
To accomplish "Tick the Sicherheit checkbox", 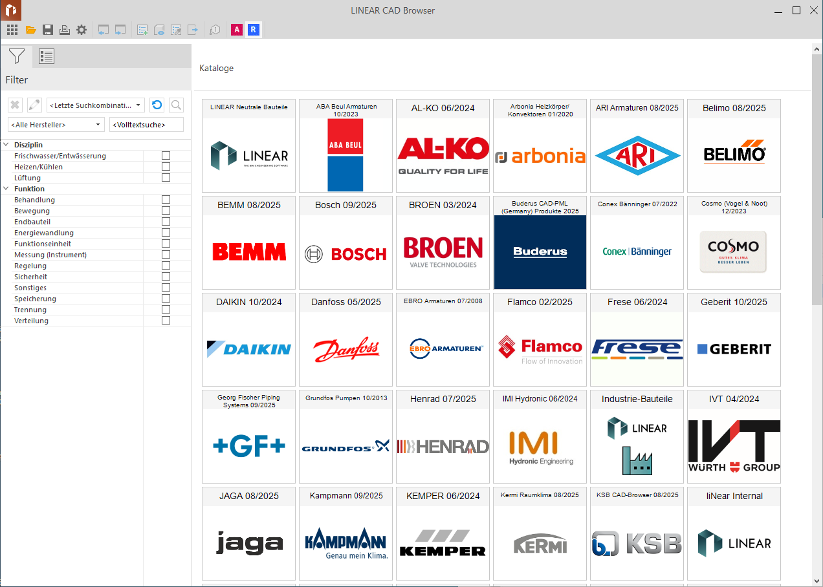I will (x=166, y=277).
